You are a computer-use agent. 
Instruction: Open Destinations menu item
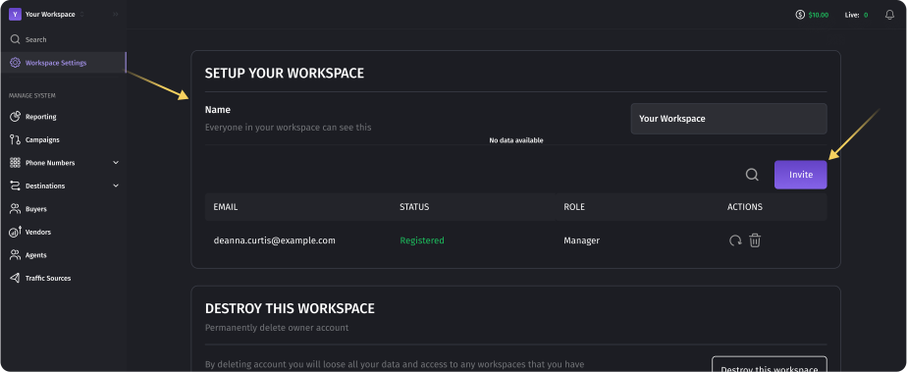click(x=45, y=186)
